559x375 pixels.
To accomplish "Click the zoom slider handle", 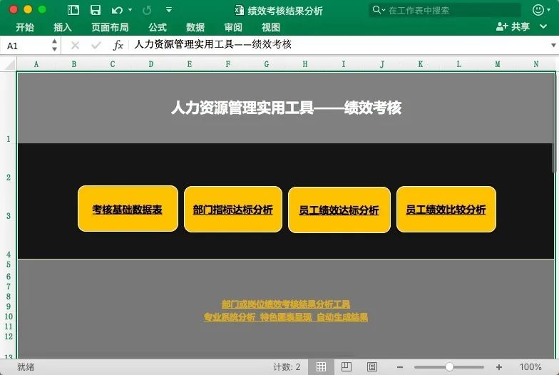I will pyautogui.click(x=449, y=366).
